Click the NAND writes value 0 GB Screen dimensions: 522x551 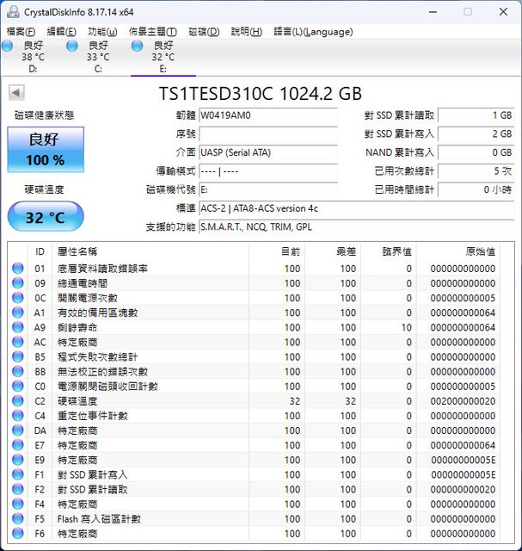pyautogui.click(x=476, y=152)
